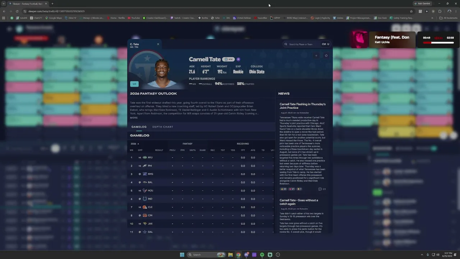
Task: Click the #14 jersey number badge
Action: click(x=229, y=59)
